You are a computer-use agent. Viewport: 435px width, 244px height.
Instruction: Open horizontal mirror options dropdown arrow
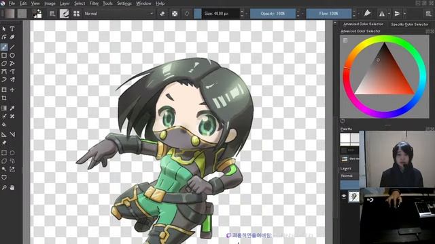[x=389, y=14]
